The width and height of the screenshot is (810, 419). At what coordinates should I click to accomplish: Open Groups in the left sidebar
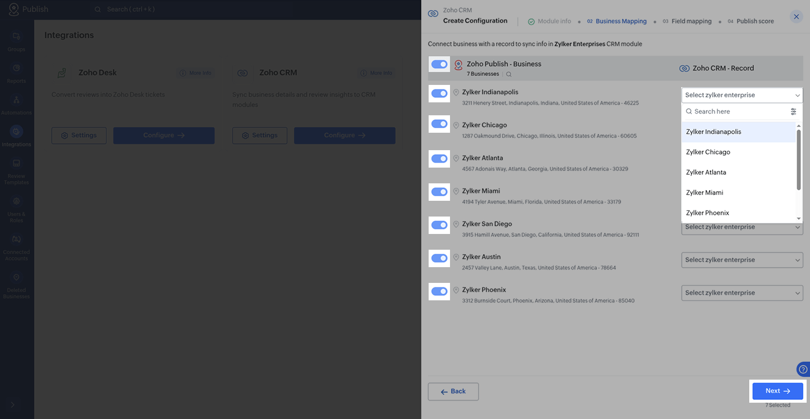tap(16, 41)
